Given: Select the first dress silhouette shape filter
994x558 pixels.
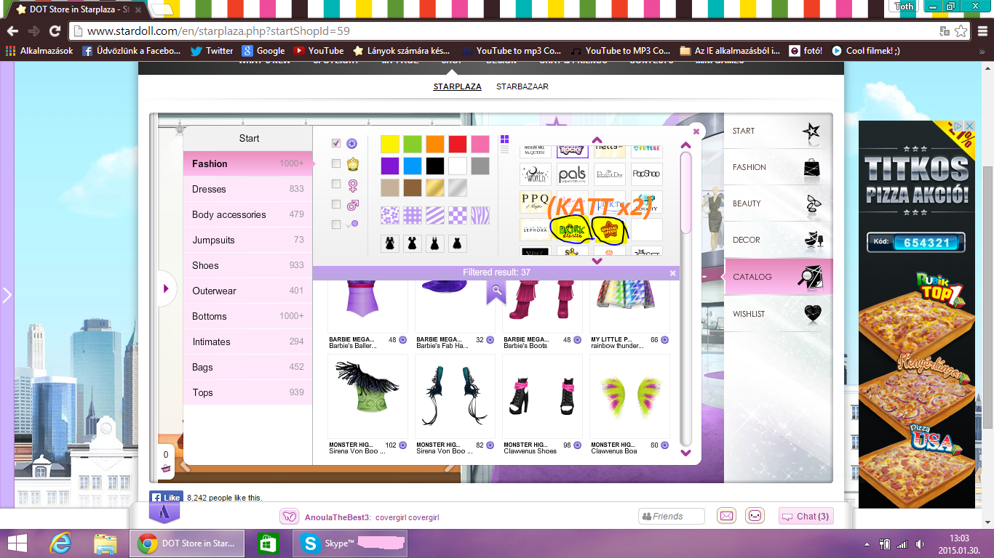Looking at the screenshot, I should 390,243.
